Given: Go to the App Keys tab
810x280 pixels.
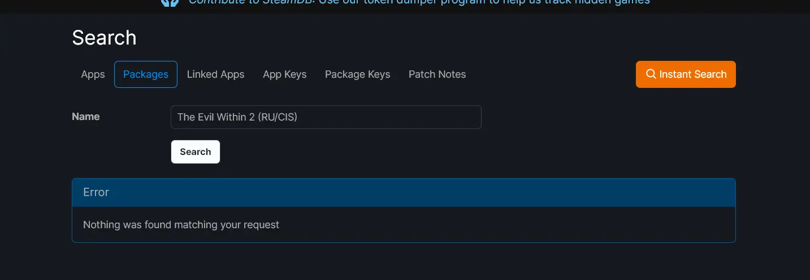Looking at the screenshot, I should pos(284,74).
